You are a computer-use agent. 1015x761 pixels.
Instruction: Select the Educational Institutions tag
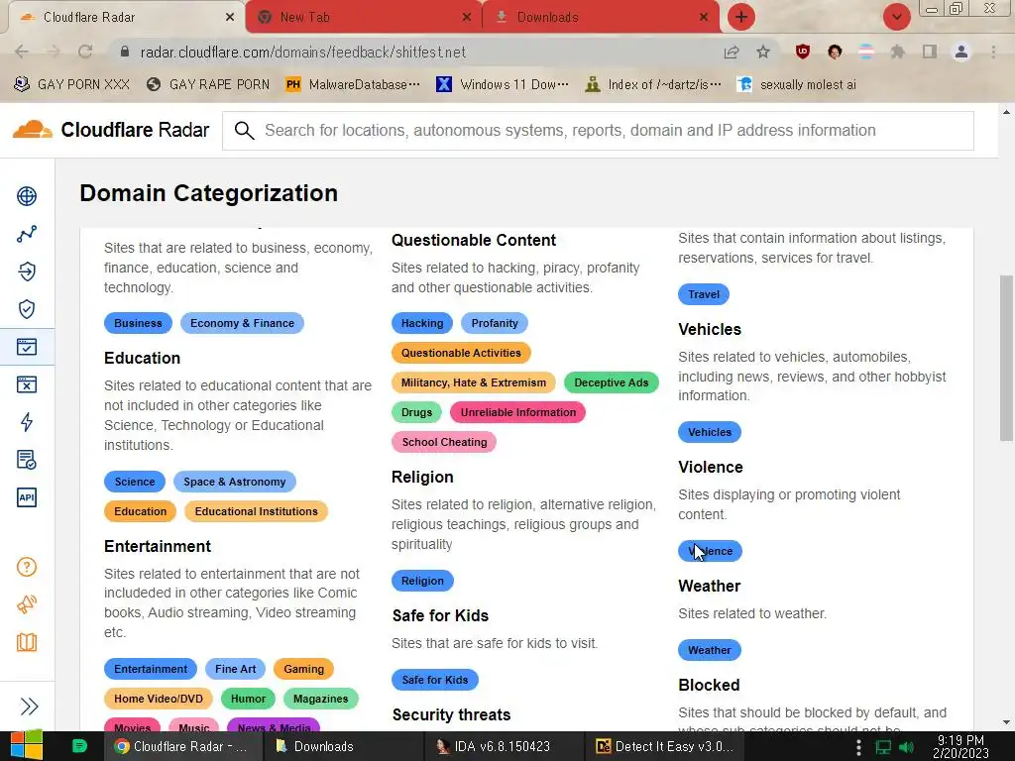257,511
